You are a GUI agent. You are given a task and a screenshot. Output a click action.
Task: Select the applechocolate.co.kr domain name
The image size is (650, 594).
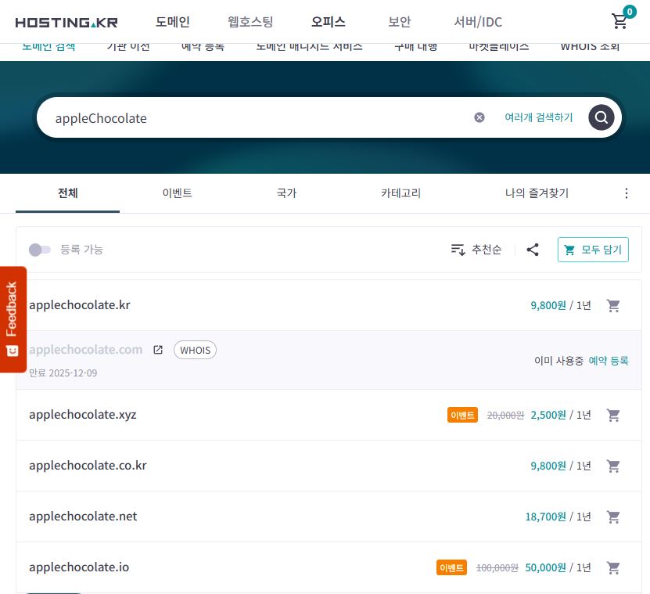pyautogui.click(x=88, y=466)
